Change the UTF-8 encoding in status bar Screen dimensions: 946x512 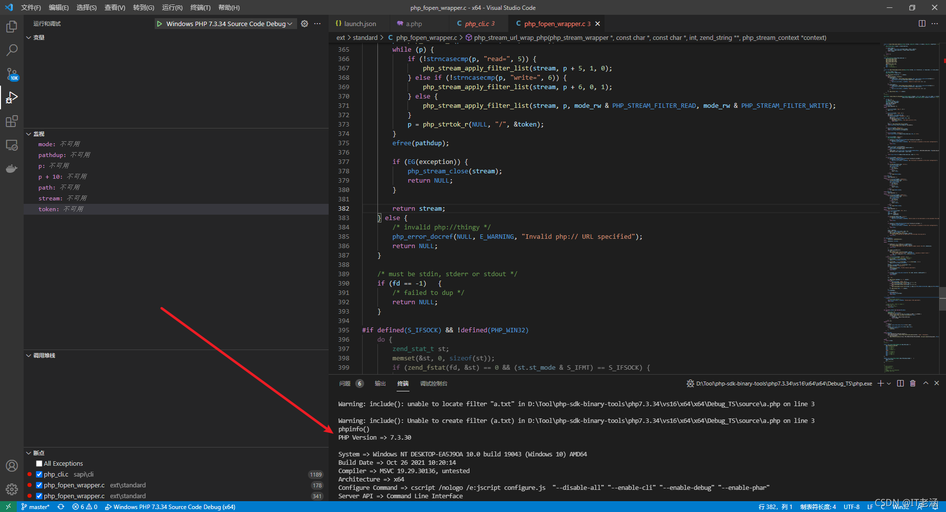click(x=851, y=507)
